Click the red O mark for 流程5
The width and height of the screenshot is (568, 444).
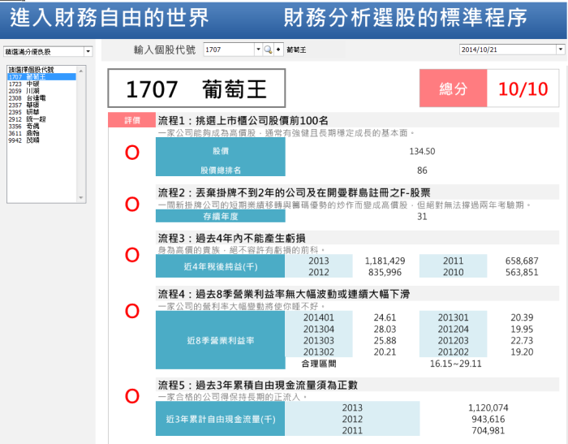[131, 396]
